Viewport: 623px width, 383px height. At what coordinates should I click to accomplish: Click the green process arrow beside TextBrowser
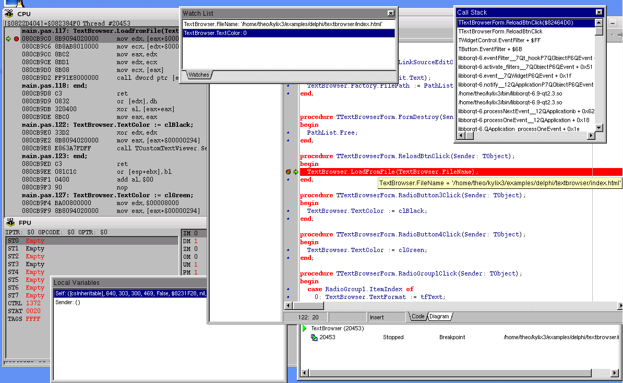pos(305,328)
